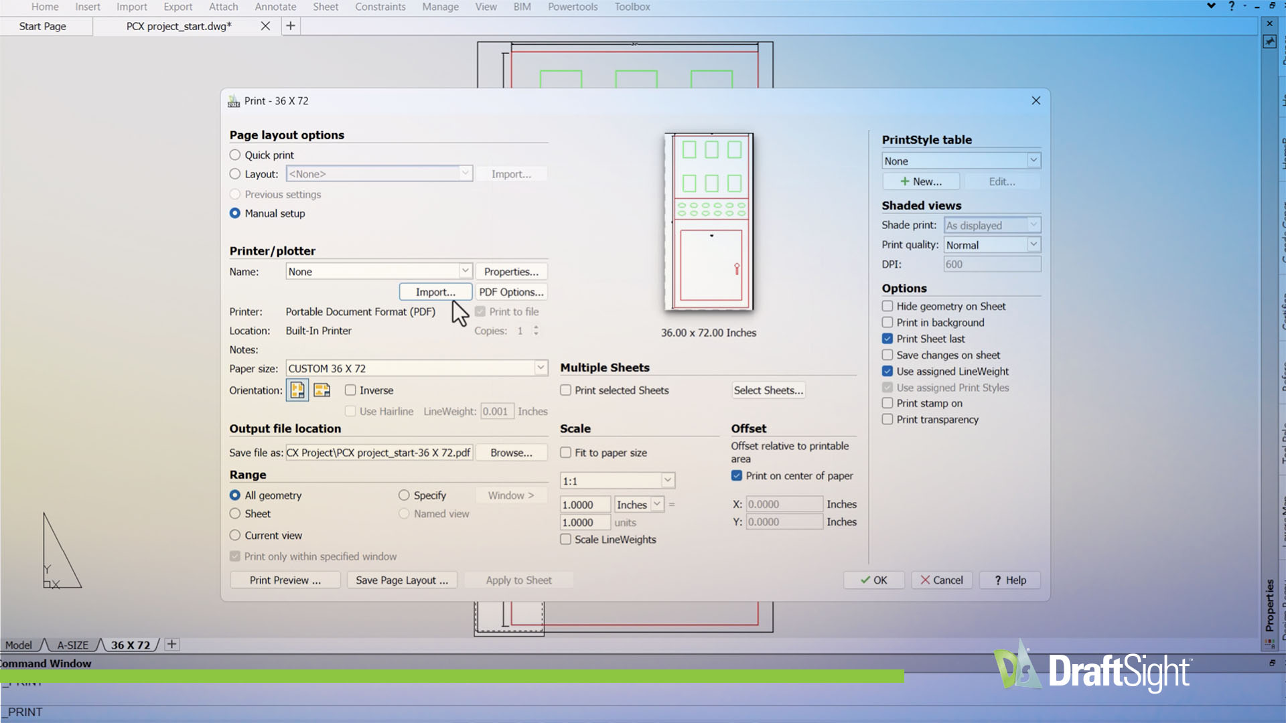Open a new drawing tab with plus

291,26
